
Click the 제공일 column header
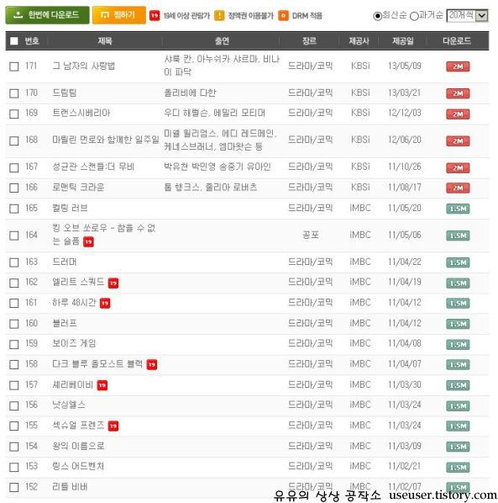coord(403,40)
